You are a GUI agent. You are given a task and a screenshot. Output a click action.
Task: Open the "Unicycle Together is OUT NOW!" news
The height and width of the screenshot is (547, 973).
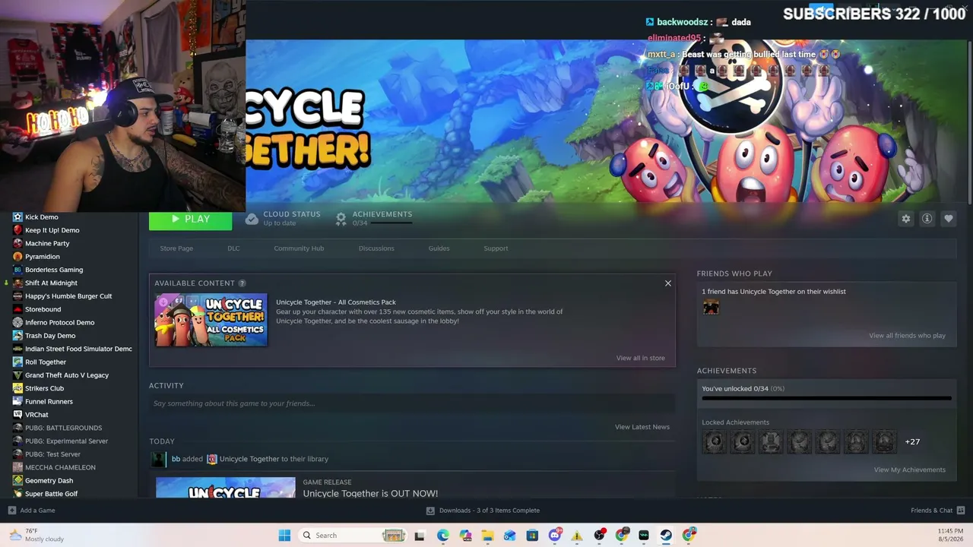(370, 494)
